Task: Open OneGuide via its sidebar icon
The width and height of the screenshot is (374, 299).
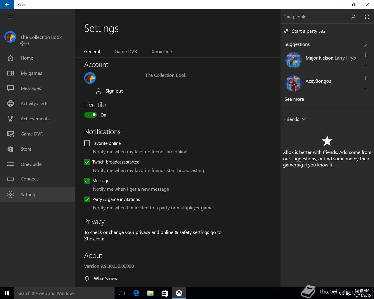Action: point(11,164)
